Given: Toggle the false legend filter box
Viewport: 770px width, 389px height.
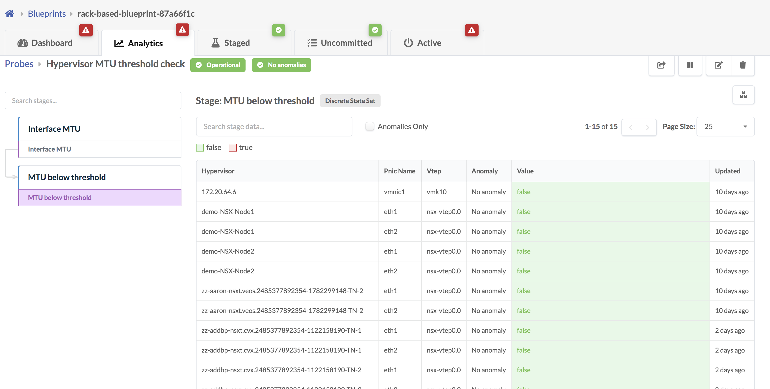Looking at the screenshot, I should point(200,147).
